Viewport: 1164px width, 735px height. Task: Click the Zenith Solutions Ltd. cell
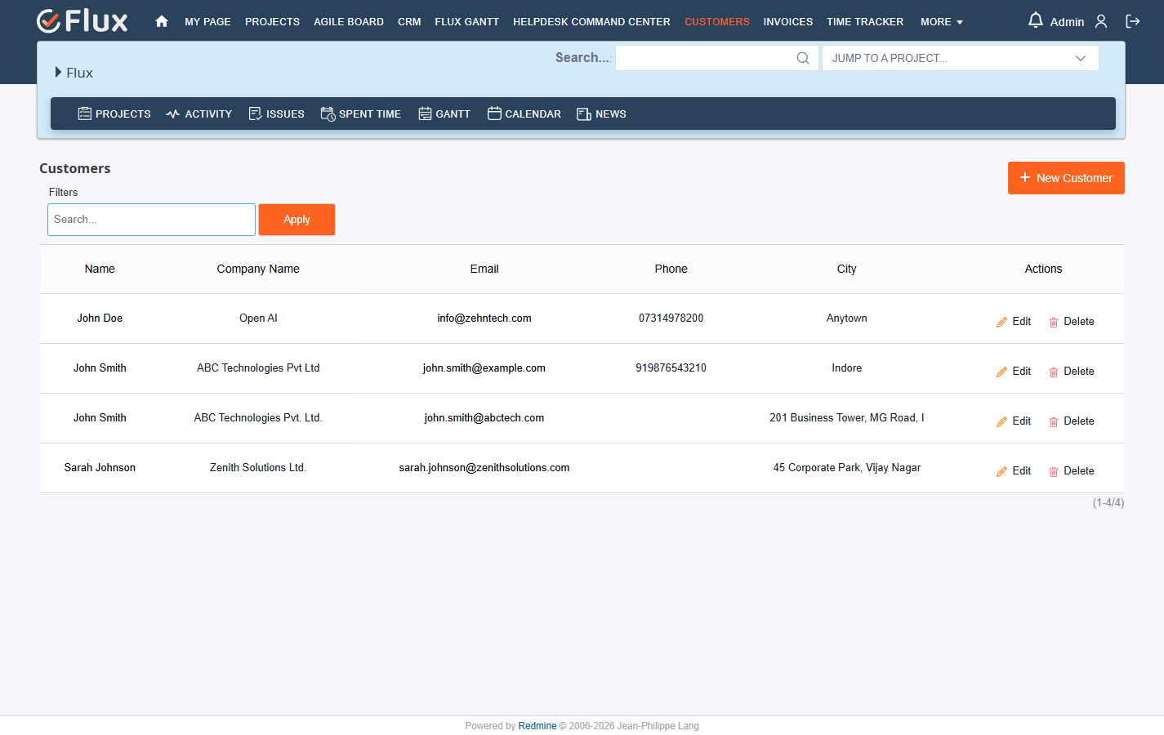point(258,468)
